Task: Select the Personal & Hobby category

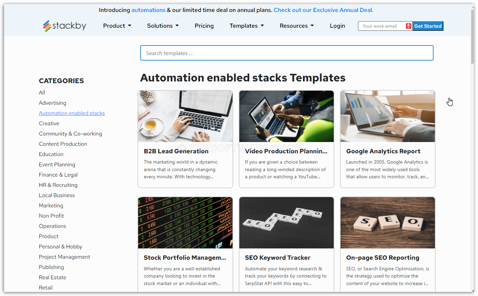Action: pos(61,246)
